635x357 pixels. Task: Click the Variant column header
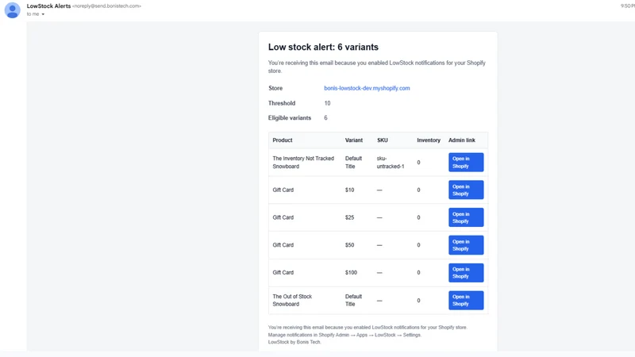tap(353, 140)
